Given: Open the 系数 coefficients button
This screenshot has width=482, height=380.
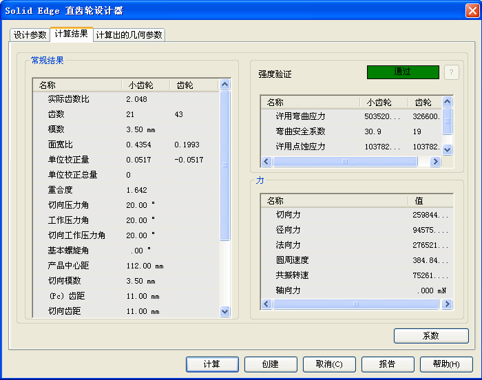Looking at the screenshot, I should tap(431, 336).
